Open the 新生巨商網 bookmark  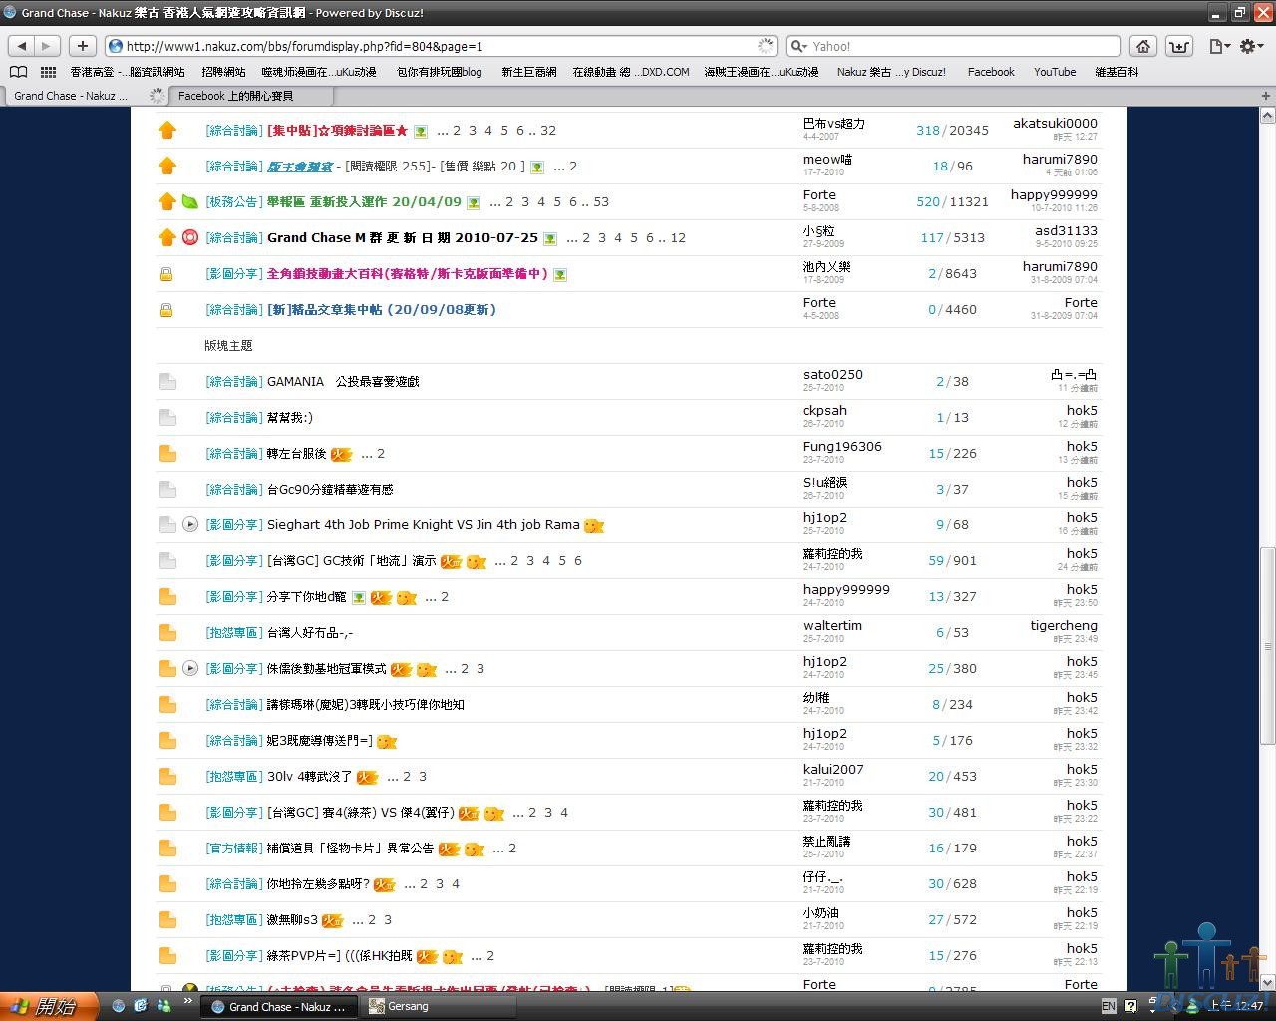[x=529, y=72]
